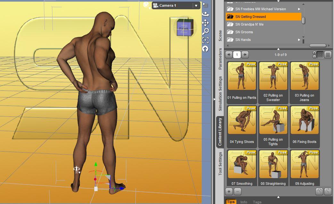
Task: Open the Simulation Settings pane tab
Action: 220,93
